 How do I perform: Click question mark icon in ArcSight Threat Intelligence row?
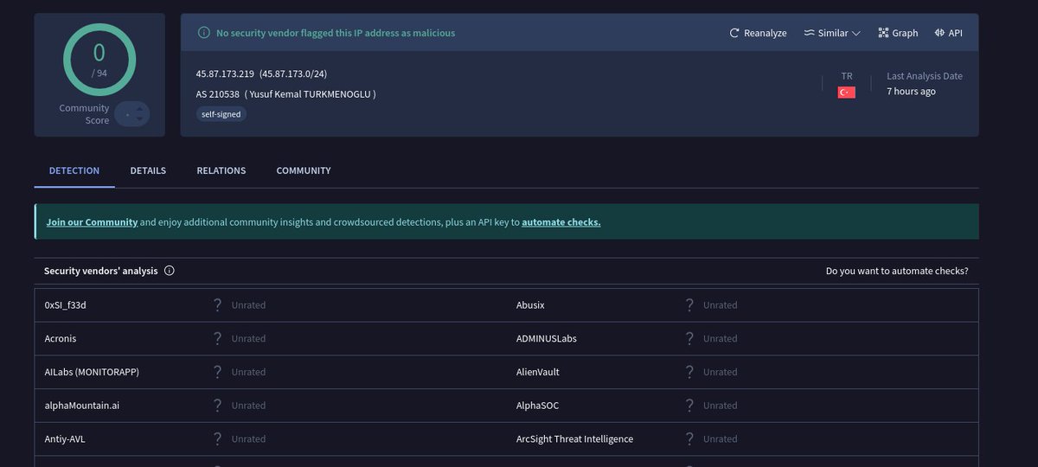pos(689,438)
